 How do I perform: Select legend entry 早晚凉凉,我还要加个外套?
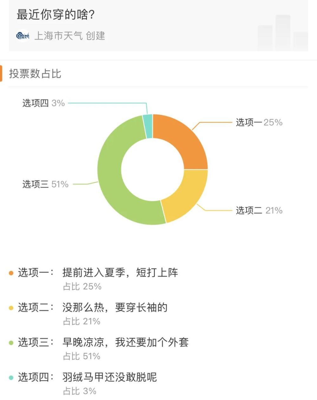tap(125, 342)
